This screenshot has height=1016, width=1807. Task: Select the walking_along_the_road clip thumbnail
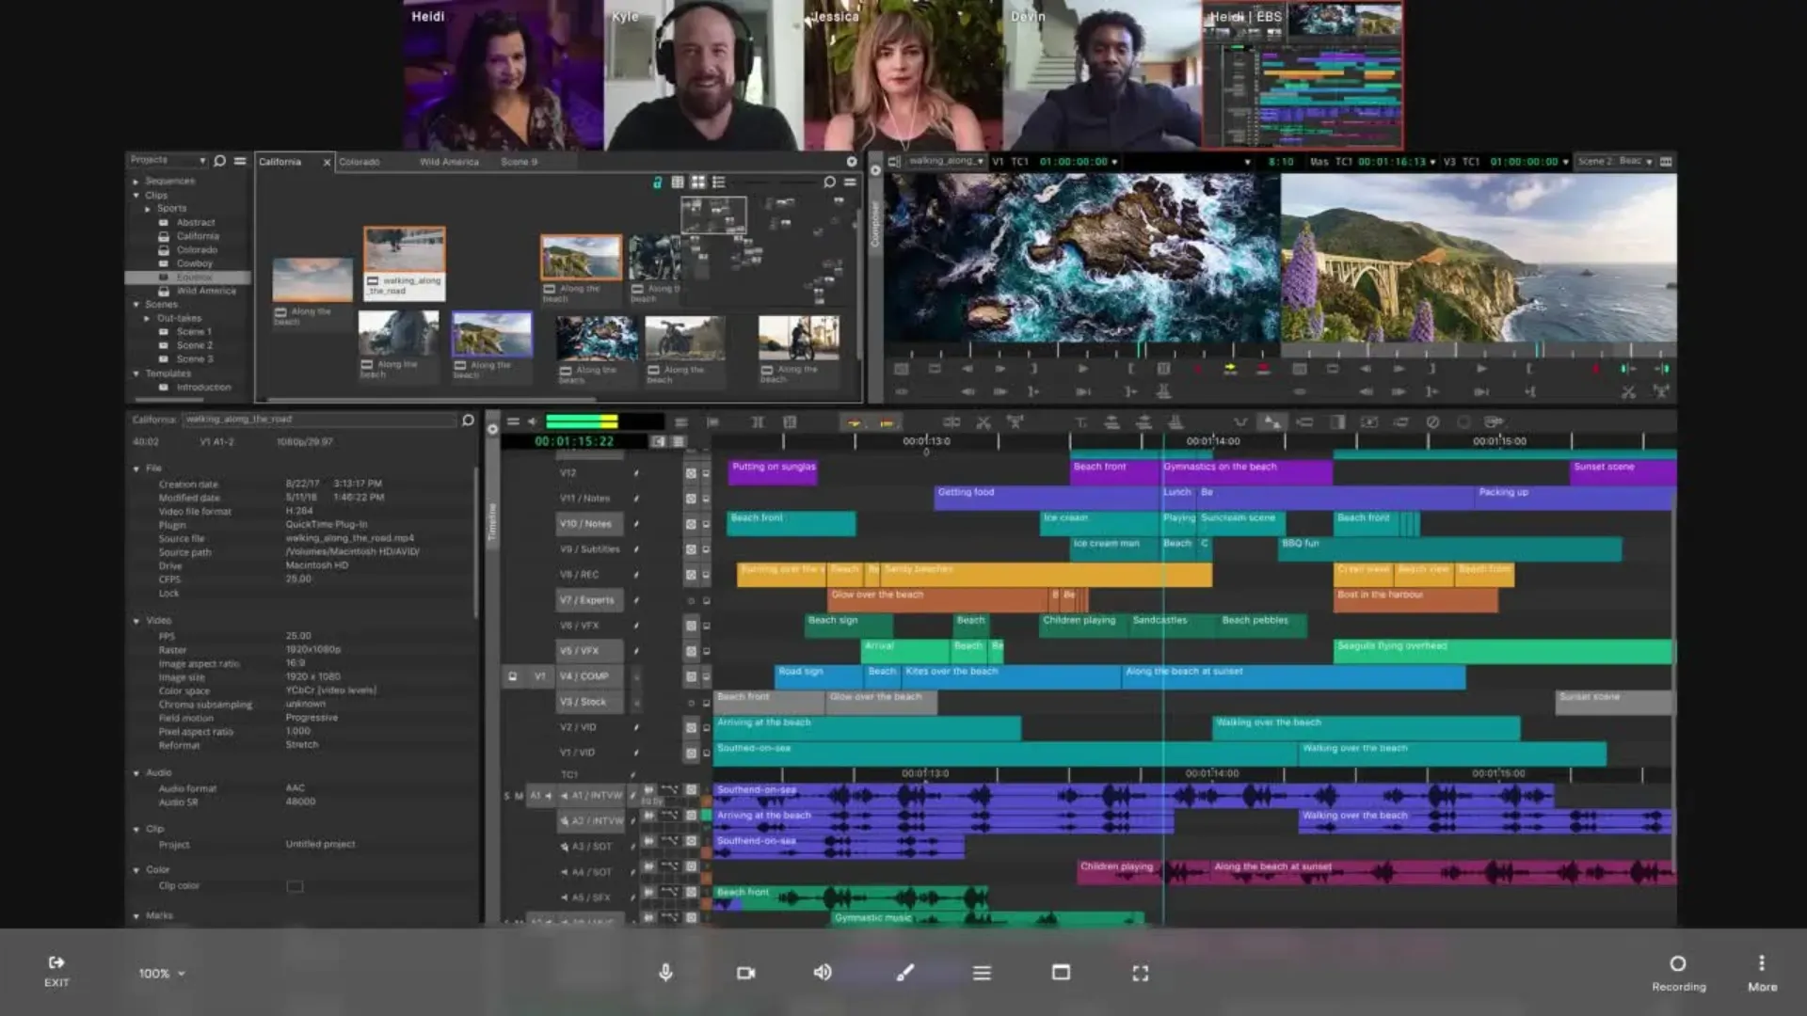click(x=405, y=250)
